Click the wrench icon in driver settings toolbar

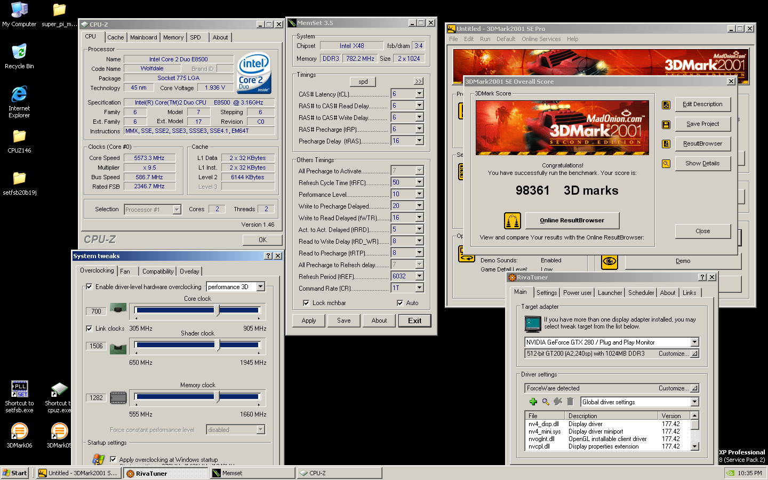(558, 402)
